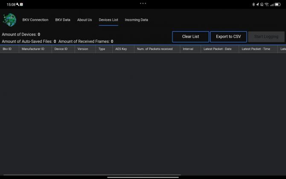Sort by Version column header
Viewport: 286px width, 179px height.
pos(83,49)
